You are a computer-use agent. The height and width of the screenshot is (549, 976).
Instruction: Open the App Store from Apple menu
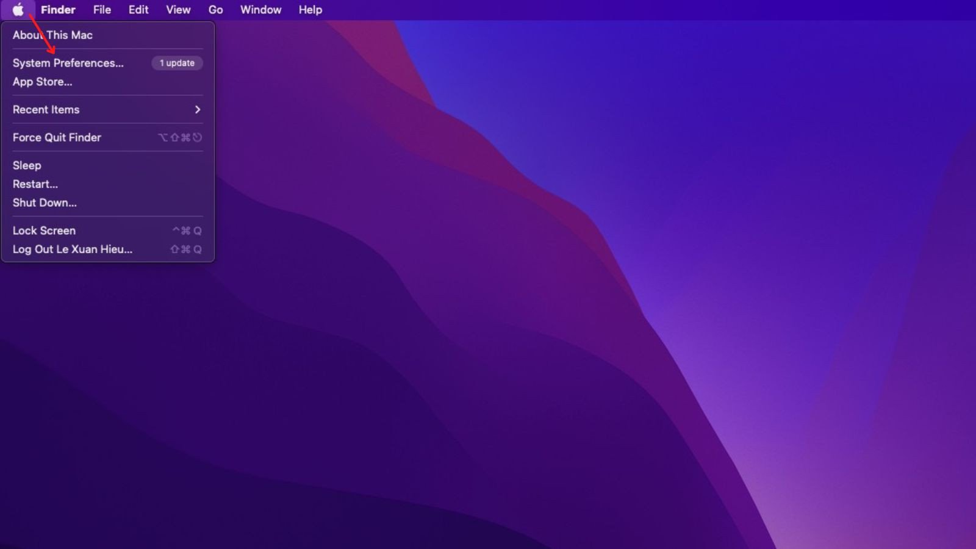(x=43, y=82)
